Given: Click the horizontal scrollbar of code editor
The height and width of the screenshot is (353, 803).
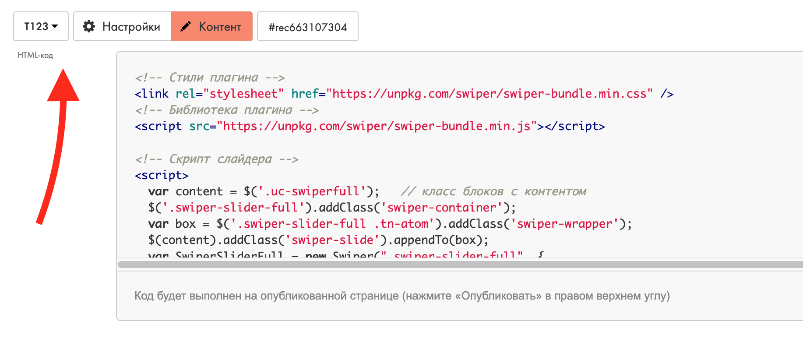Looking at the screenshot, I should [460, 264].
